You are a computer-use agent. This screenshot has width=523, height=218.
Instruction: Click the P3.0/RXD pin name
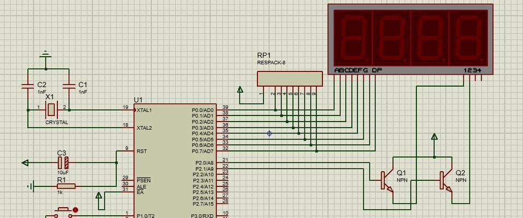(202, 216)
